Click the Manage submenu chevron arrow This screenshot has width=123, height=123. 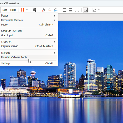pyautogui.click(x=54, y=53)
